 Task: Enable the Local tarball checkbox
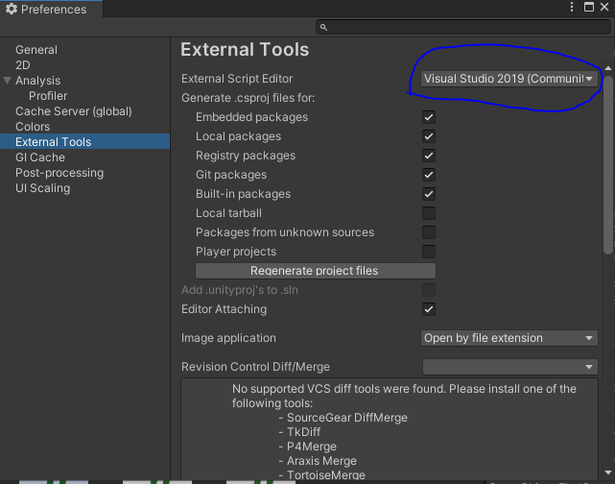[x=429, y=213]
